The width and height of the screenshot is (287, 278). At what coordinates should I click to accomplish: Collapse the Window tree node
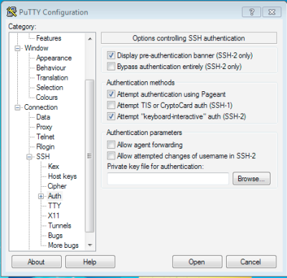(17, 48)
